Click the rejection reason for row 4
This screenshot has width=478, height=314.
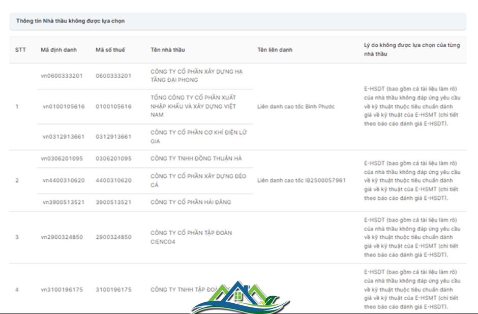[x=412, y=289]
